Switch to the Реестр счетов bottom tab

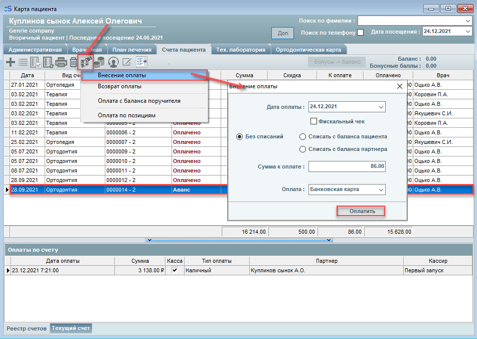(x=27, y=328)
